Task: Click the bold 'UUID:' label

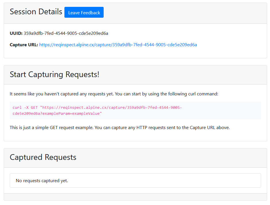Action: [x=16, y=33]
